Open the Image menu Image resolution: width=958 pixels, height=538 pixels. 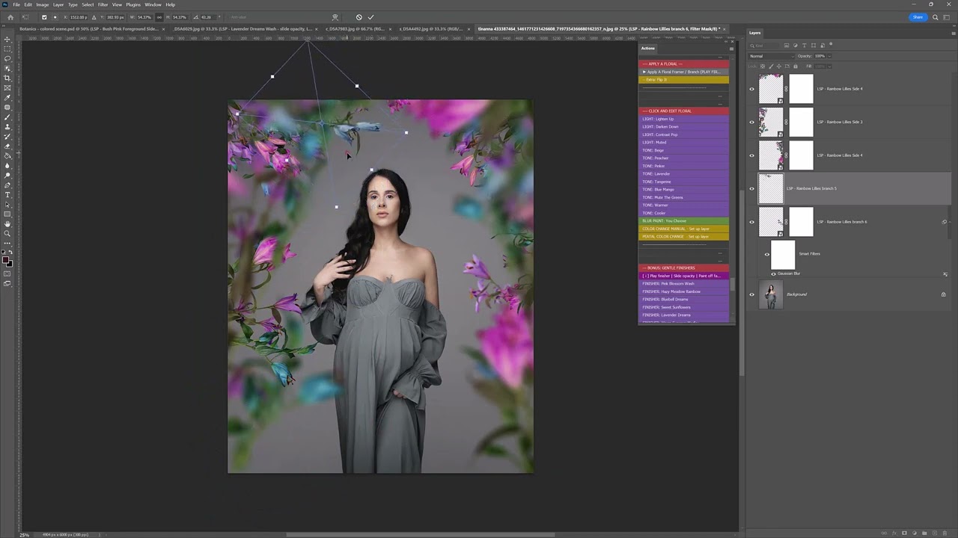[42, 4]
